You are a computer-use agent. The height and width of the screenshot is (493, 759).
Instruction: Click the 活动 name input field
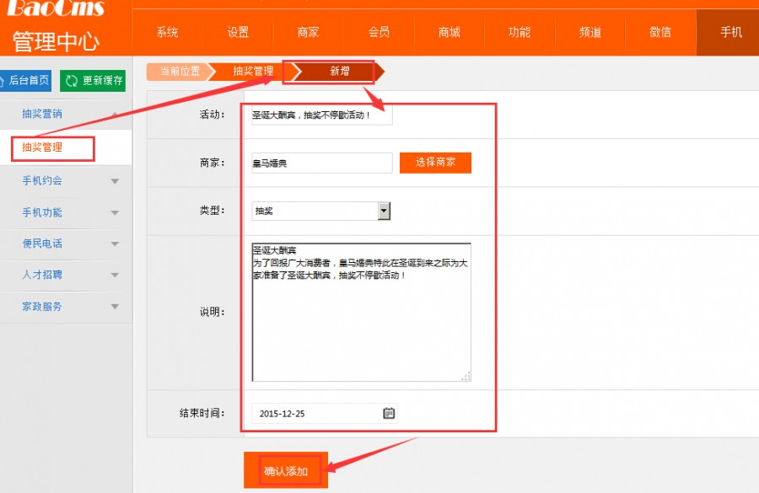tap(322, 115)
